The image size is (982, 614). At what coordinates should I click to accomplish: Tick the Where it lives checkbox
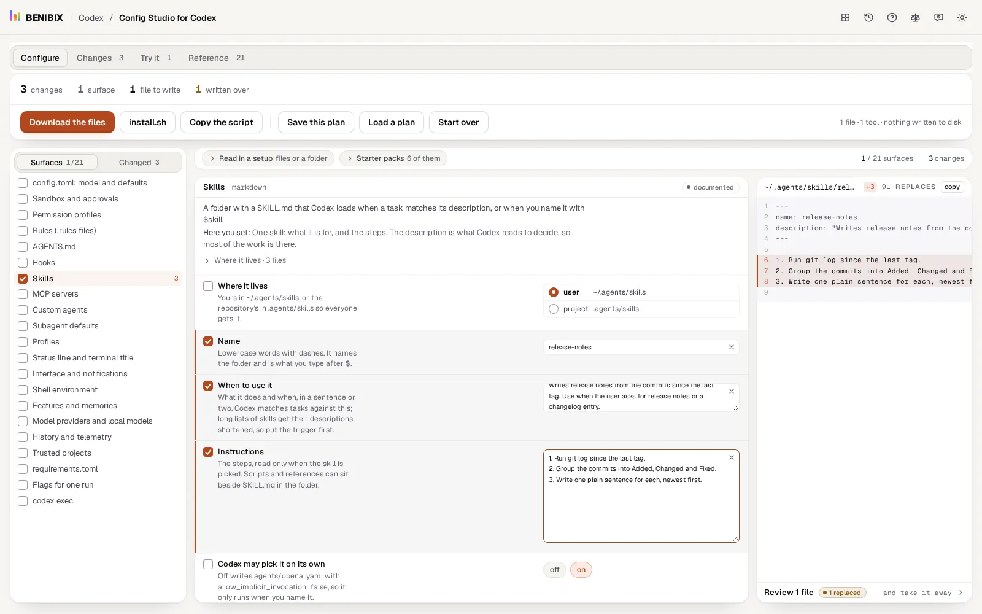[x=208, y=286]
